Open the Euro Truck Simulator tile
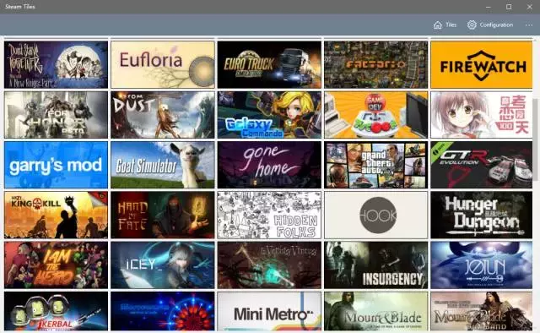Image resolution: width=540 pixels, height=333 pixels. (269, 65)
